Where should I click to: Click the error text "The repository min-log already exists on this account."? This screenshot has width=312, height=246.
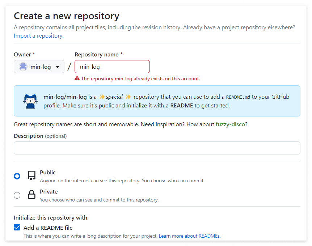click(x=140, y=79)
